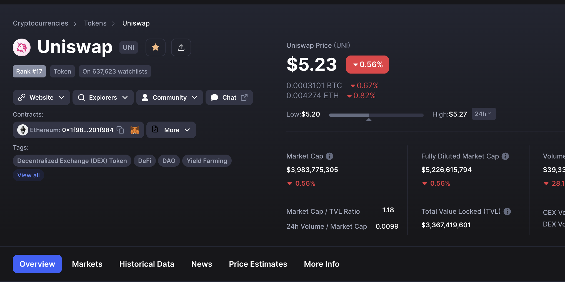Click the price range triangle marker
This screenshot has width=565, height=282.
pyautogui.click(x=369, y=120)
